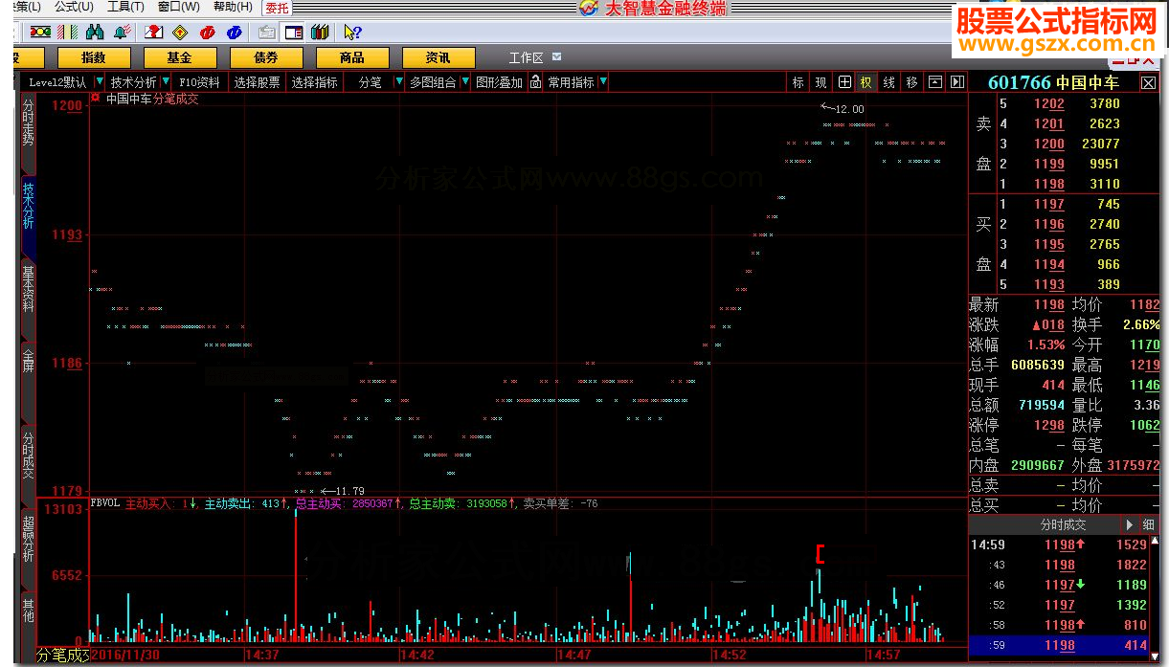This screenshot has height=667, width=1169.
Task: Click the 选择指标 button
Action: 315,82
